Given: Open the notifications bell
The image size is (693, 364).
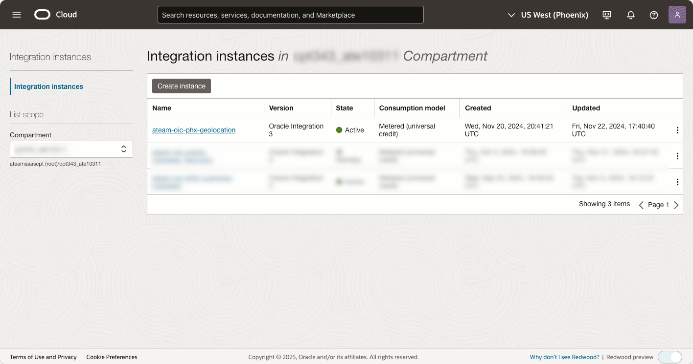Looking at the screenshot, I should coord(631,15).
